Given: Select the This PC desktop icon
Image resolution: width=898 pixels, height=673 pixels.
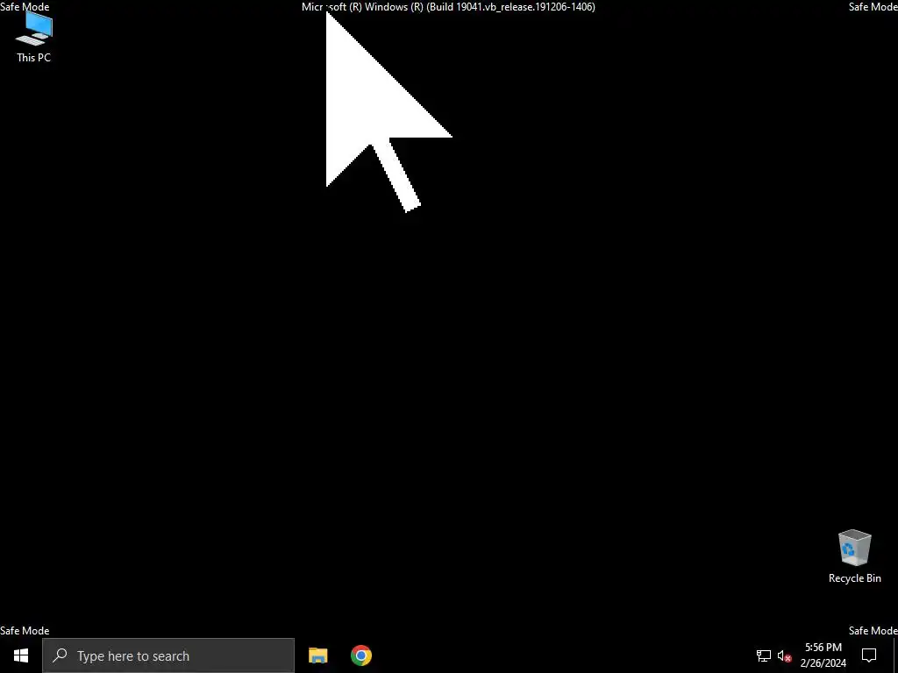Looking at the screenshot, I should (x=34, y=37).
